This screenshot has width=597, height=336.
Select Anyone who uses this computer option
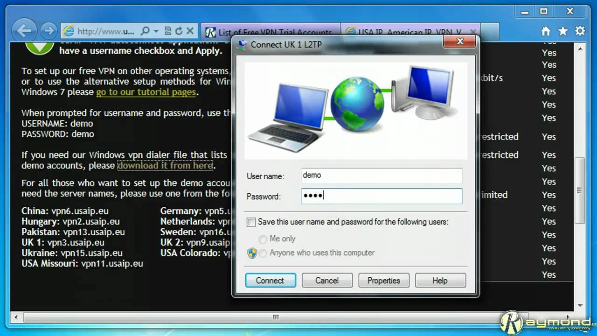pos(263,253)
